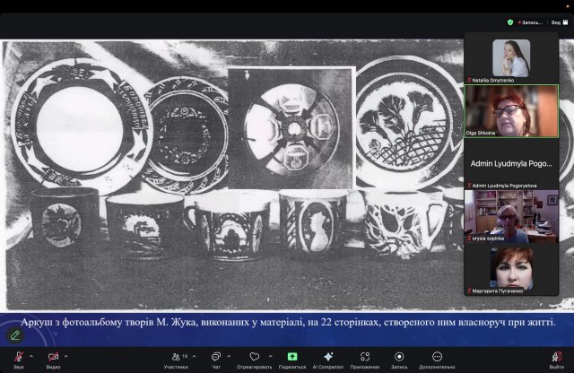The width and height of the screenshot is (574, 373).
Task: Start video with the Видео button
Action: 53,358
